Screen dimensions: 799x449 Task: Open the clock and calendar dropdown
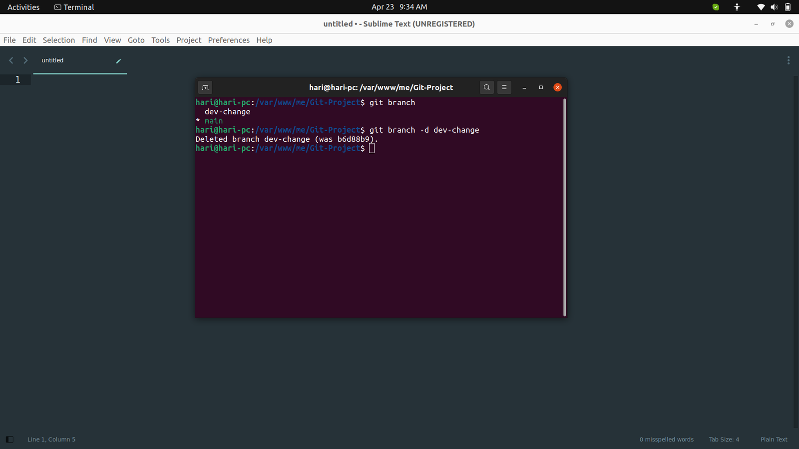[399, 7]
